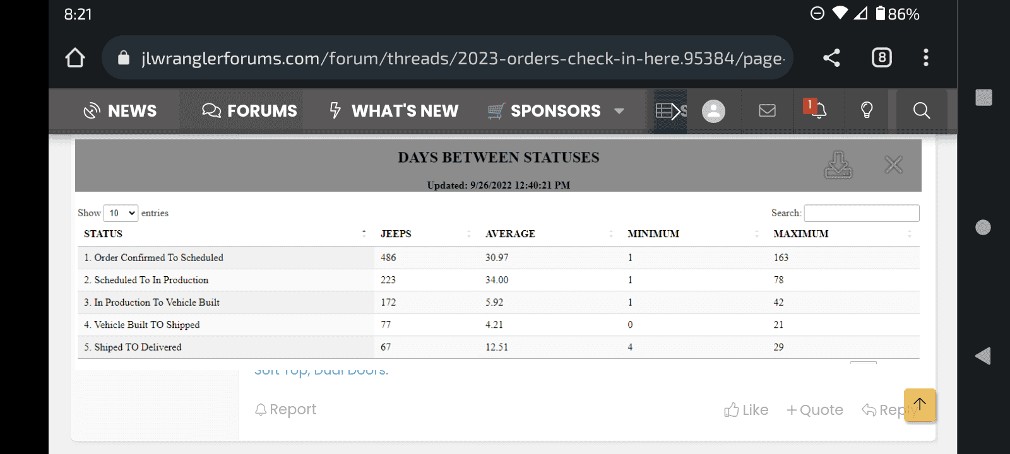Click the jeeps value 223

[388, 280]
